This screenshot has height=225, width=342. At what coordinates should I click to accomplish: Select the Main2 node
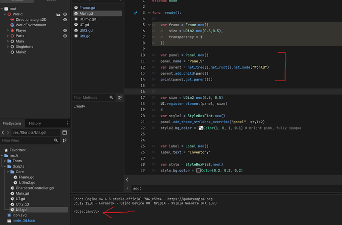click(x=21, y=52)
